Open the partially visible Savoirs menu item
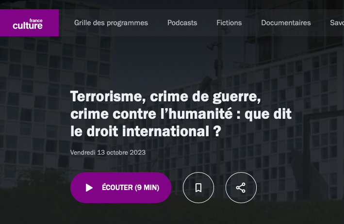Screen dimensions: 344x224 [337, 23]
